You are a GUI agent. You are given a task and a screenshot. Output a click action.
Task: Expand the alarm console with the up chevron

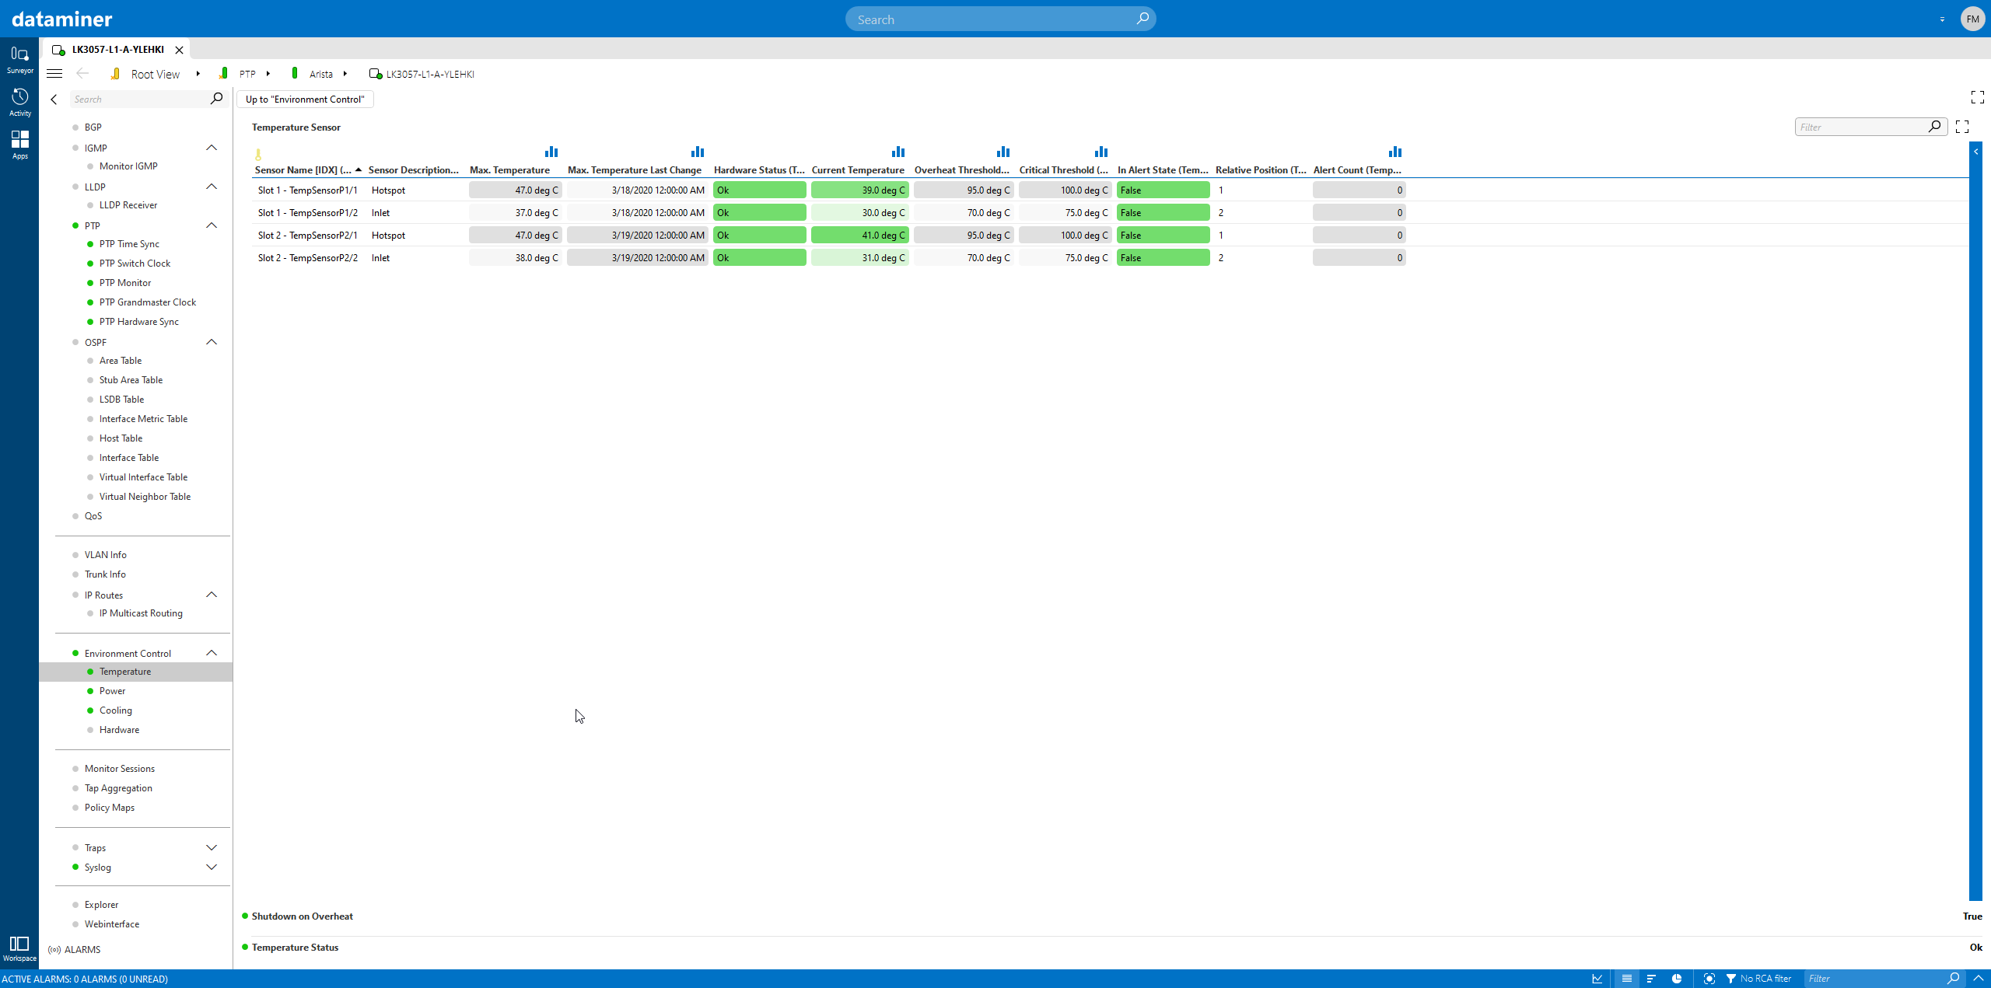(x=1979, y=978)
